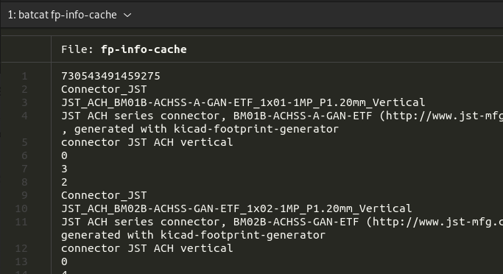Click line number 10 in gutter
This screenshot has width=503, height=274.
(x=21, y=208)
